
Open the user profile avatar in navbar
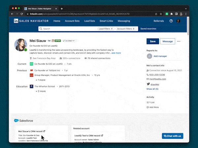coord(178,21)
